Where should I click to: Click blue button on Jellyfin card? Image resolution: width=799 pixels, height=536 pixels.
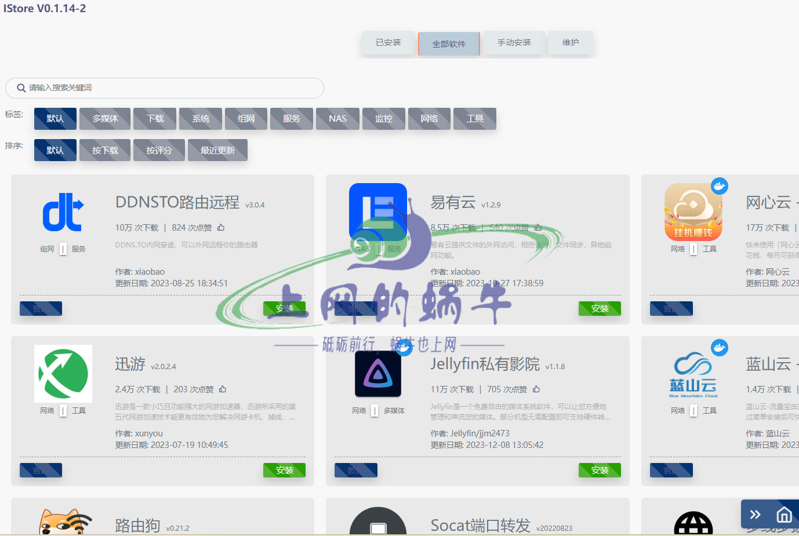coord(355,470)
